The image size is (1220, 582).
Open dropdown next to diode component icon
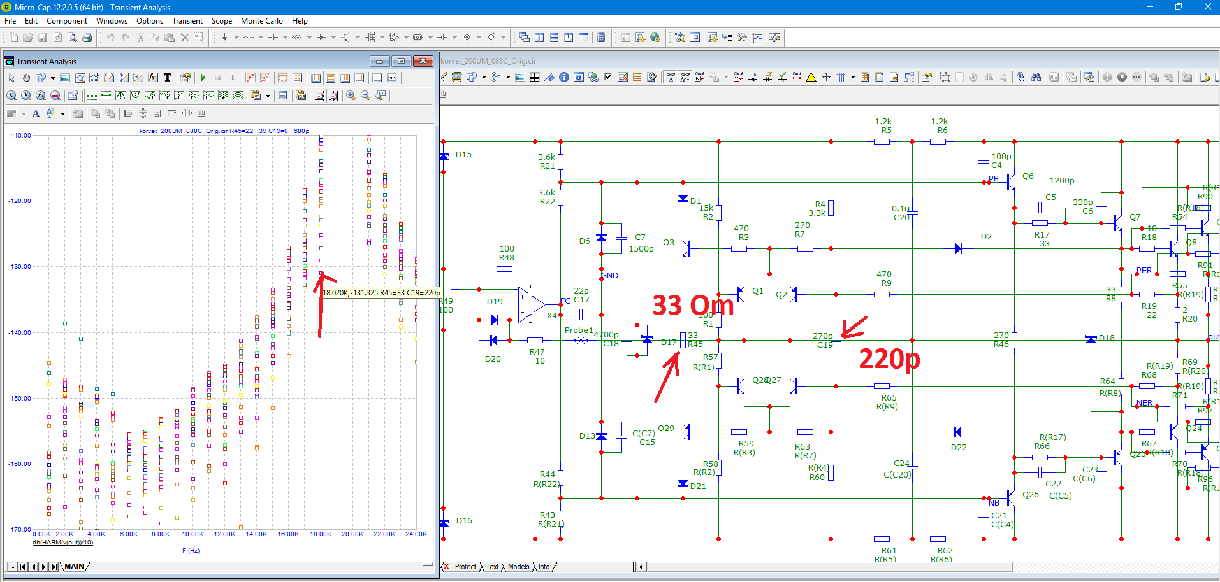333,38
